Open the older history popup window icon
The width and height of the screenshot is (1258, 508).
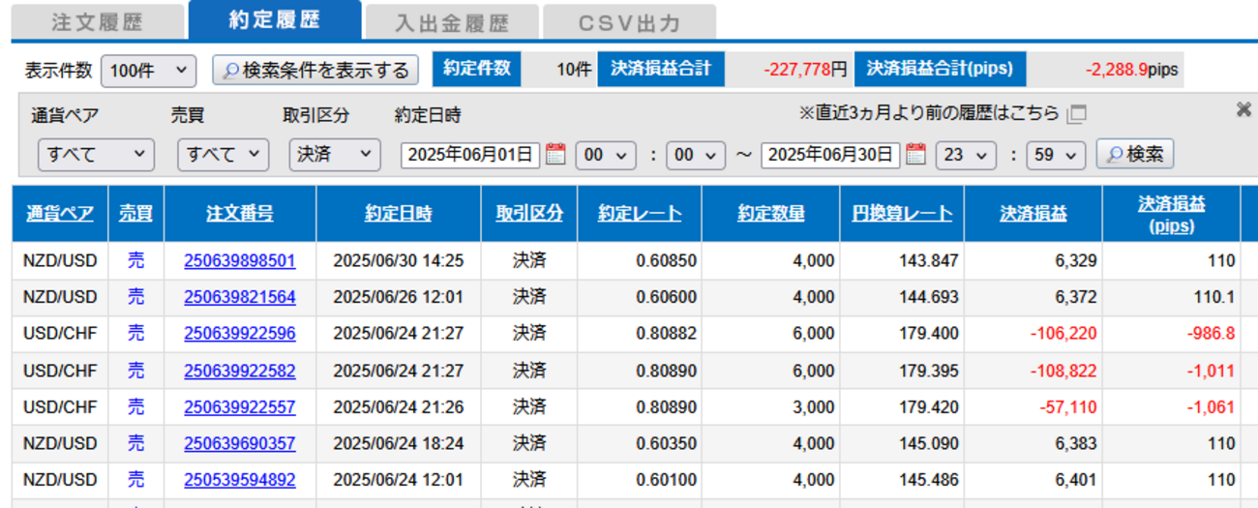(x=1076, y=114)
